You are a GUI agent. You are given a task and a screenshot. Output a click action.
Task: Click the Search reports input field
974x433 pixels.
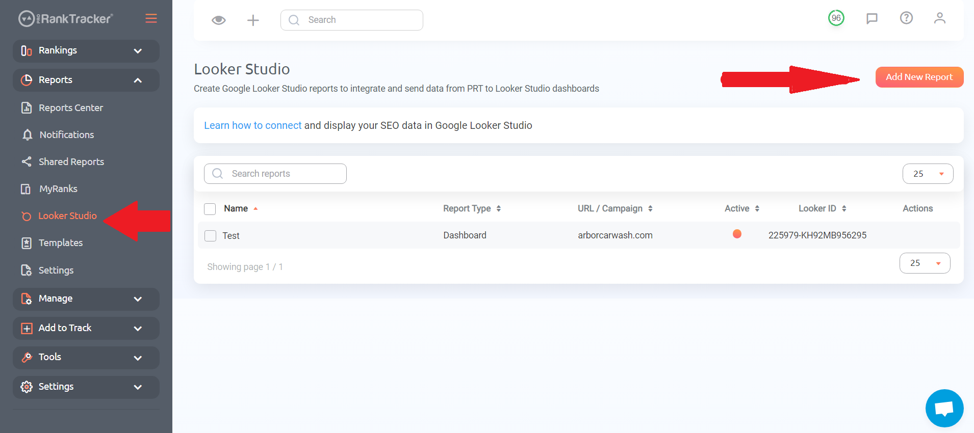point(275,174)
